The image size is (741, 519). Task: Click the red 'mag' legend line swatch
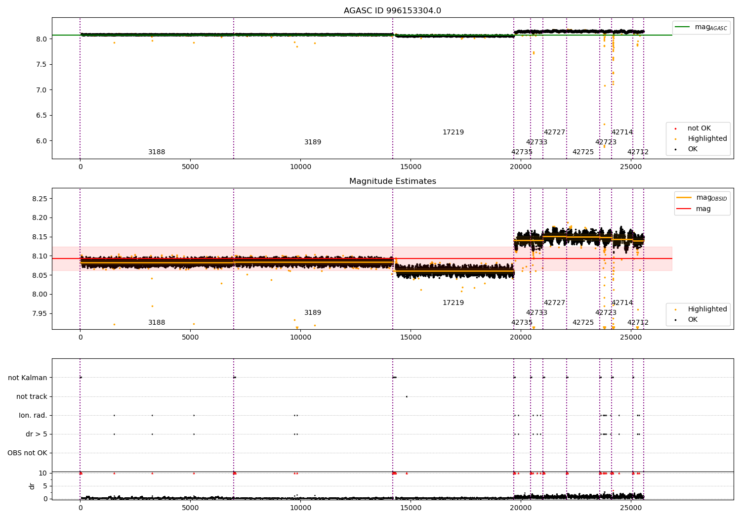[x=684, y=209]
